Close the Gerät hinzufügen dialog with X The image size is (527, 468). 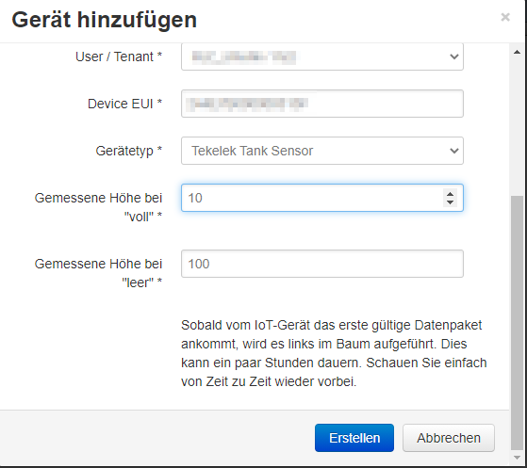pyautogui.click(x=505, y=17)
